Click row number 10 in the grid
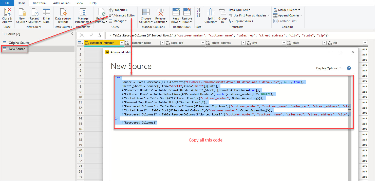The width and height of the screenshot is (375, 181). tap(80, 97)
